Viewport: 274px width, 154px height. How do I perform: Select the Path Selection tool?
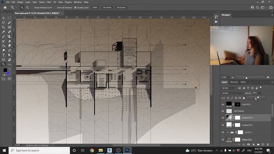pyautogui.click(x=9, y=55)
